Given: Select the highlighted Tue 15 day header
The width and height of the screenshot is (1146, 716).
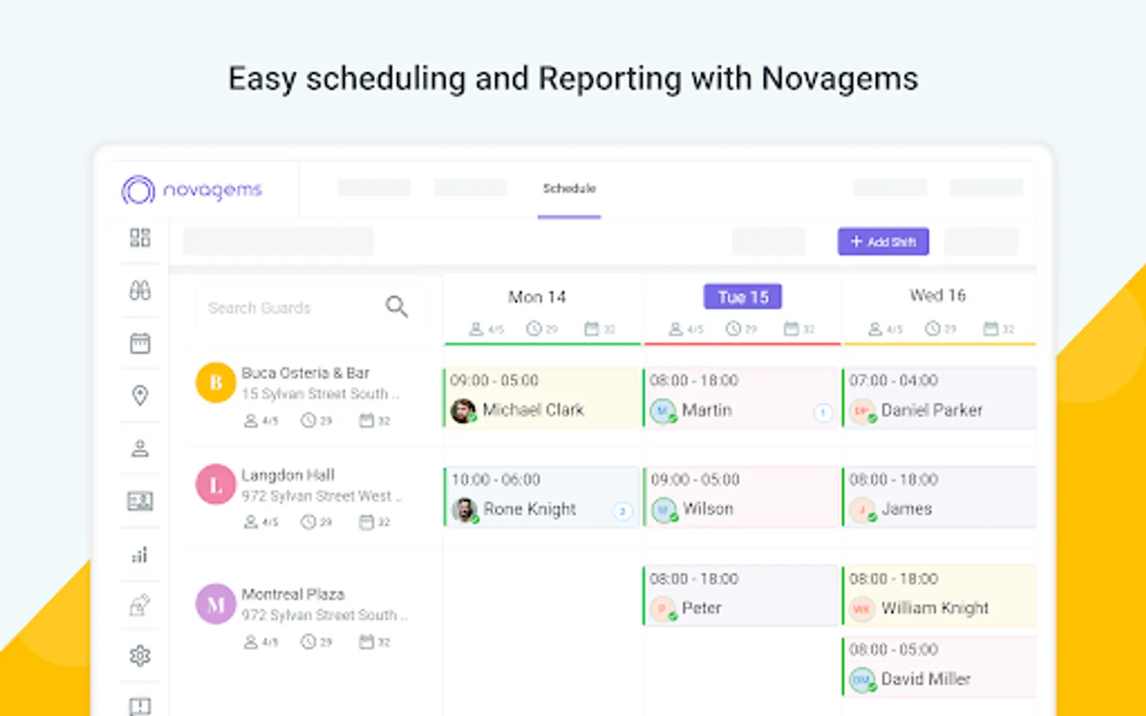Looking at the screenshot, I should (x=743, y=297).
